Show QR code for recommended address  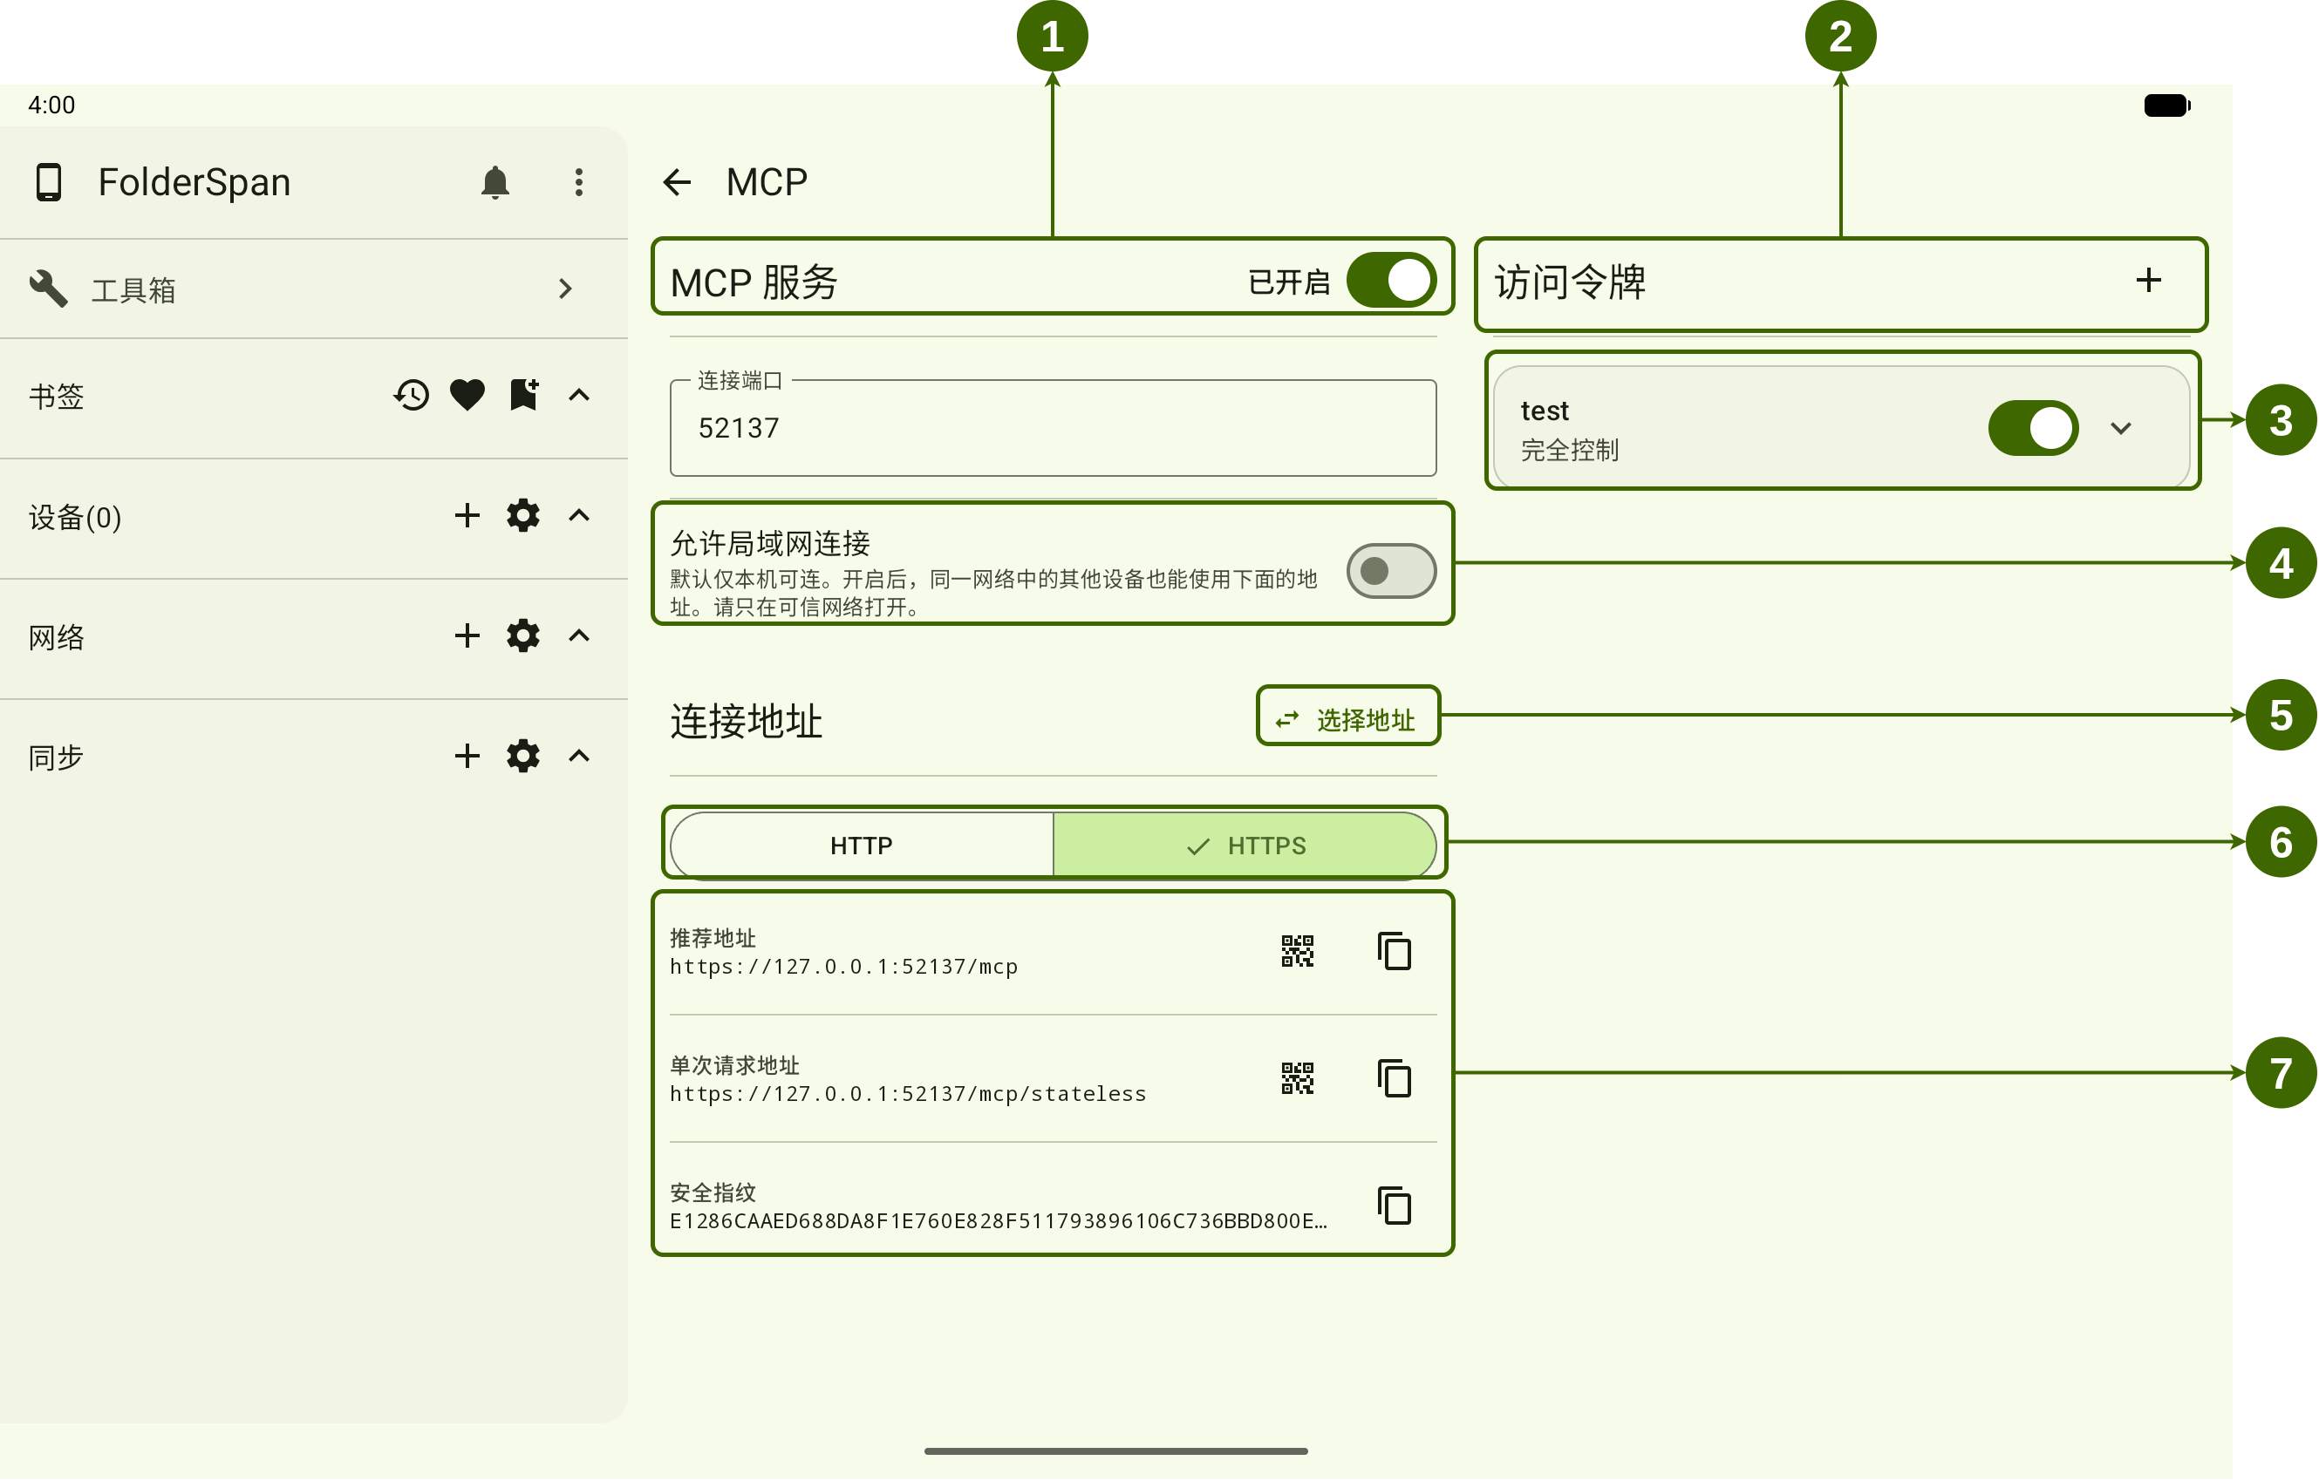1297,952
